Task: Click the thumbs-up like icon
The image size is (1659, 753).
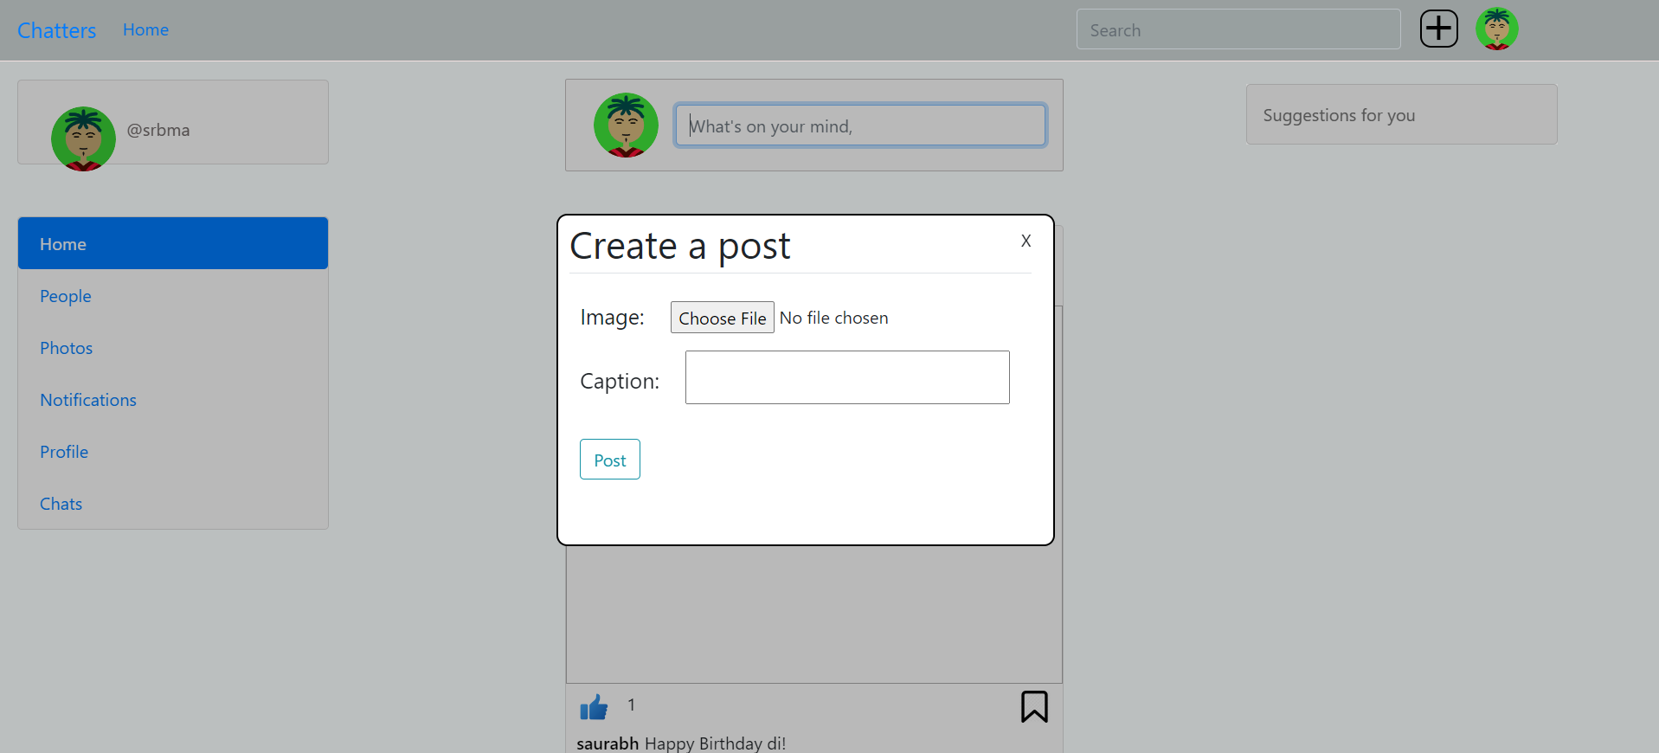Action: click(x=594, y=707)
